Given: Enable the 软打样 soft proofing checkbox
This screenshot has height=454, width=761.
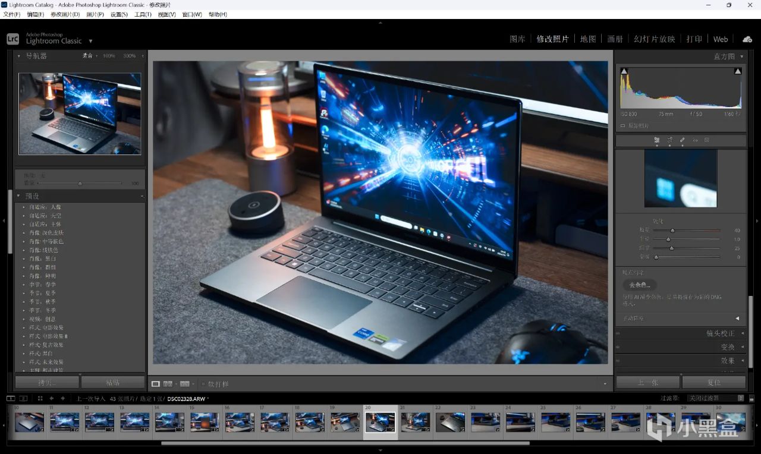Looking at the screenshot, I should (x=203, y=384).
